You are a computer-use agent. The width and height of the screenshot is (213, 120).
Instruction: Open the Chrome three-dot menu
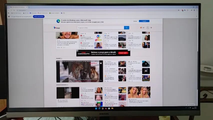point(197,10)
